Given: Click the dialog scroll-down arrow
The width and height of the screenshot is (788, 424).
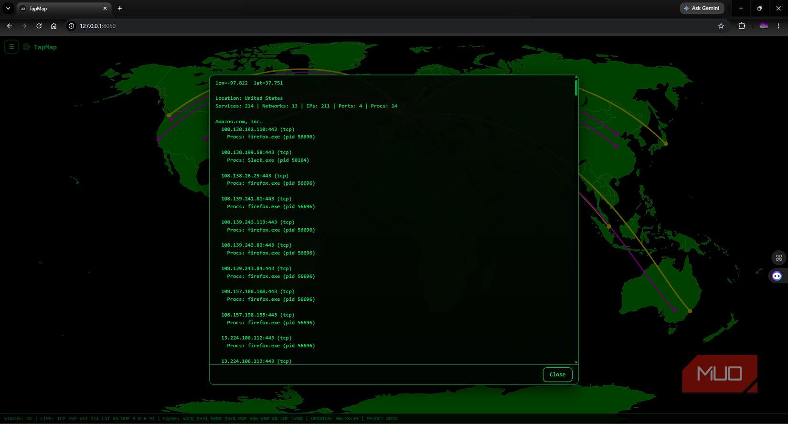Looking at the screenshot, I should click(x=576, y=362).
